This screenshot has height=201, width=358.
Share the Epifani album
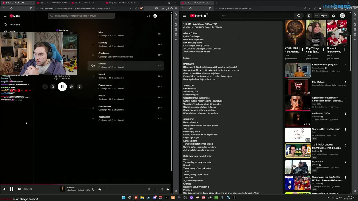pyautogui.click(x=72, y=87)
